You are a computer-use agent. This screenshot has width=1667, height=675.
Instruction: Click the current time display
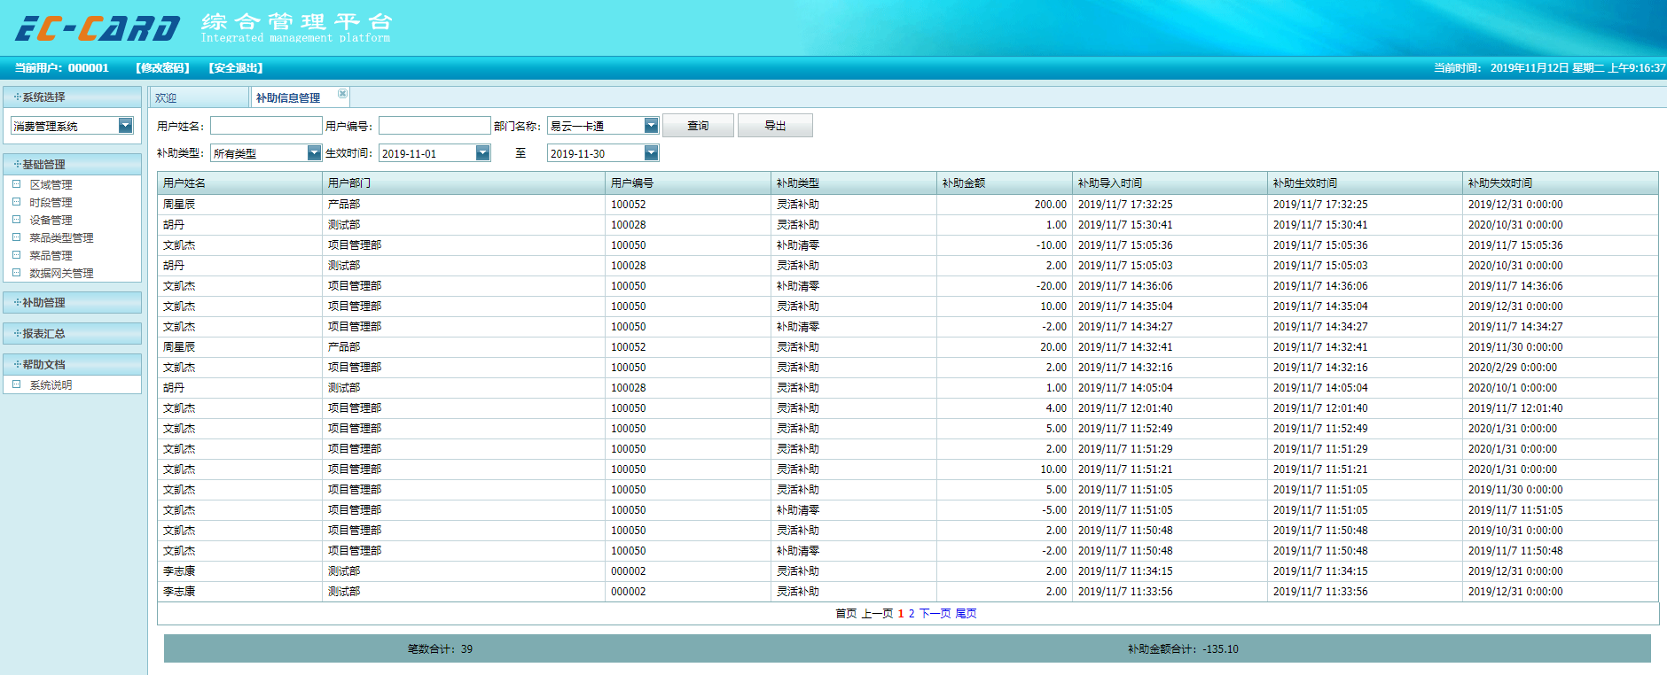(x=1549, y=67)
